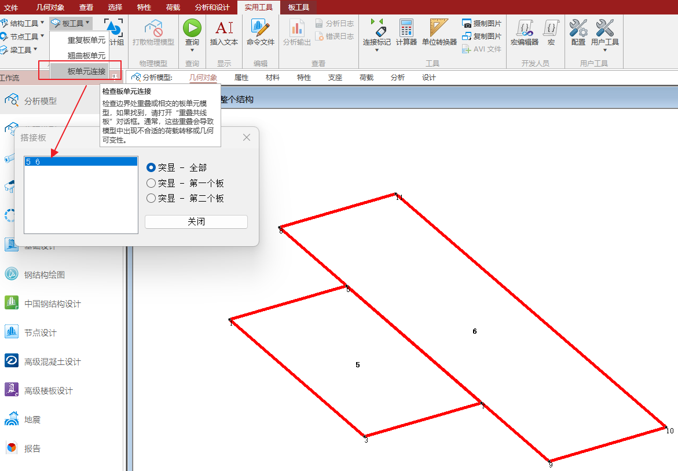Open 高级楼板设计 workflow
Viewport: 678px width, 471px height.
click(x=38, y=390)
